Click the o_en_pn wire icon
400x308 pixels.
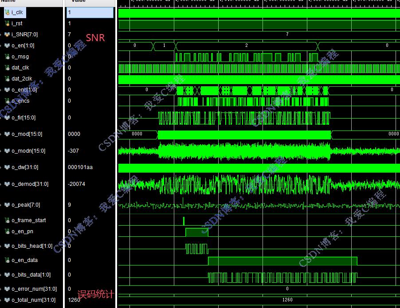[x=8, y=231]
